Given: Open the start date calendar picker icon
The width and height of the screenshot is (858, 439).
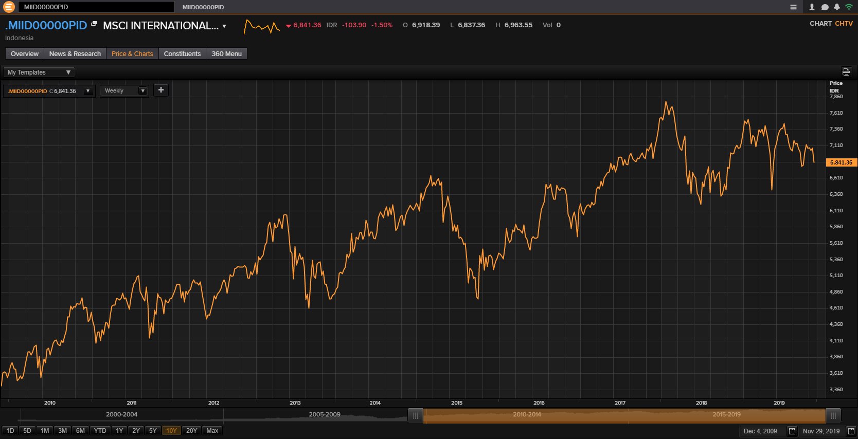Looking at the screenshot, I should pyautogui.click(x=792, y=431).
